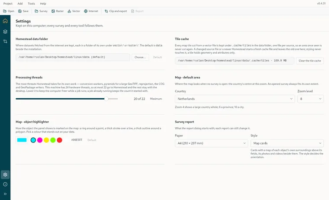Open the Tools menu

[x=31, y=3]
